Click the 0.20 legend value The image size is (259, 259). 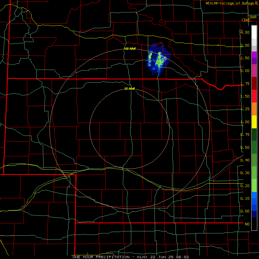tap(245, 186)
